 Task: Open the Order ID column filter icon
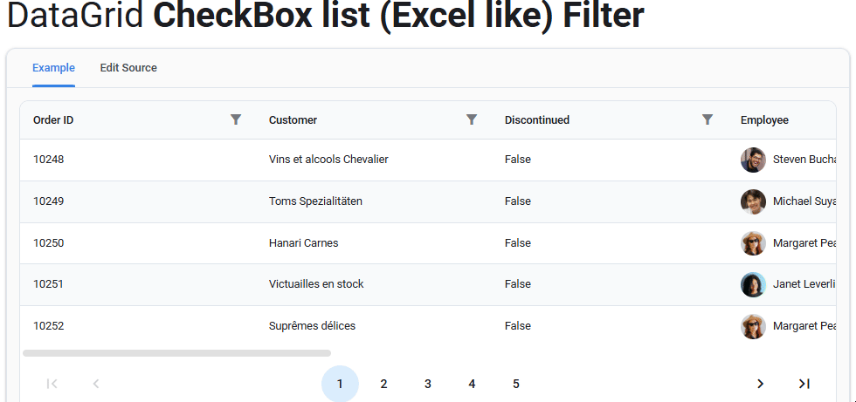click(x=236, y=119)
